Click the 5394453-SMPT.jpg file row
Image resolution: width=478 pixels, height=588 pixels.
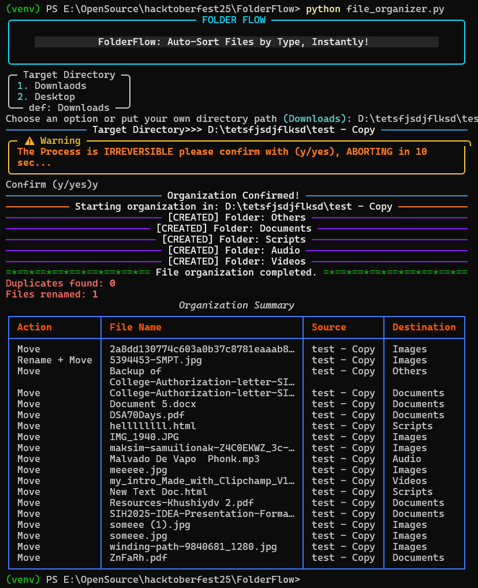tap(237, 360)
